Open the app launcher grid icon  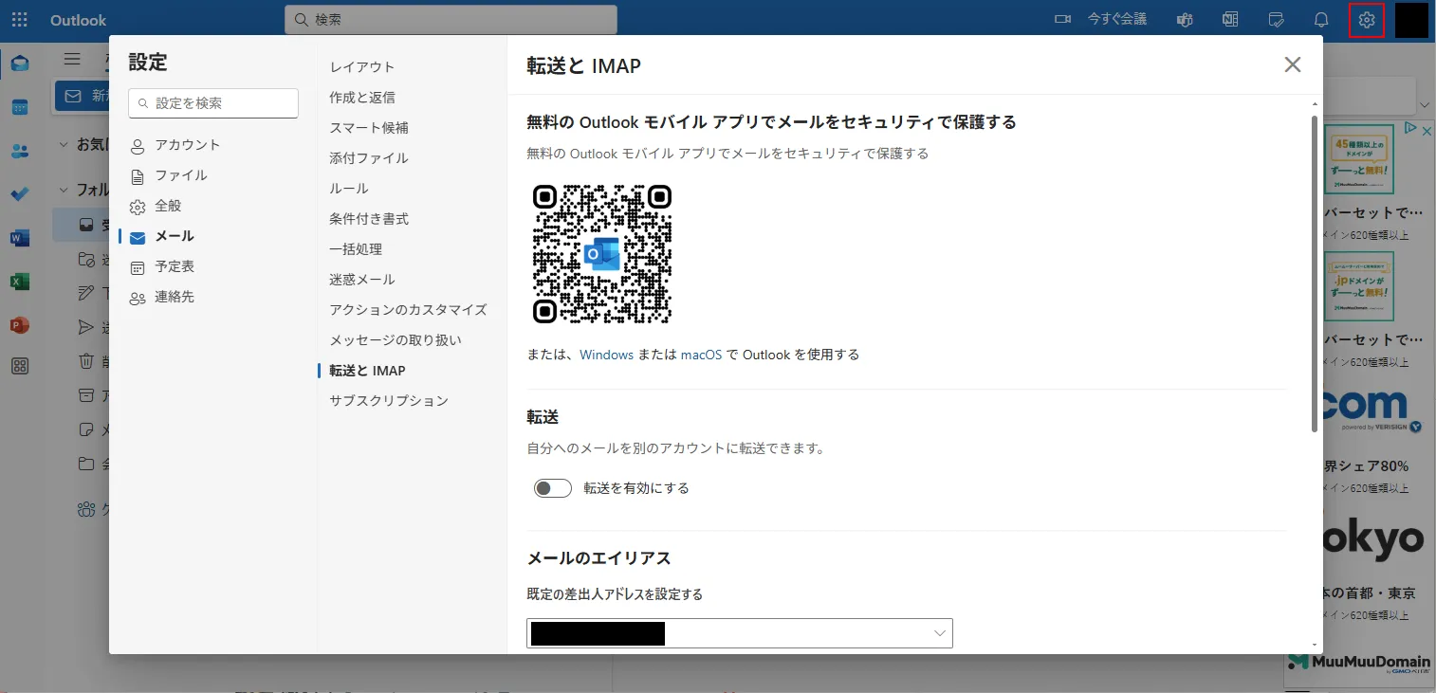pos(19,20)
